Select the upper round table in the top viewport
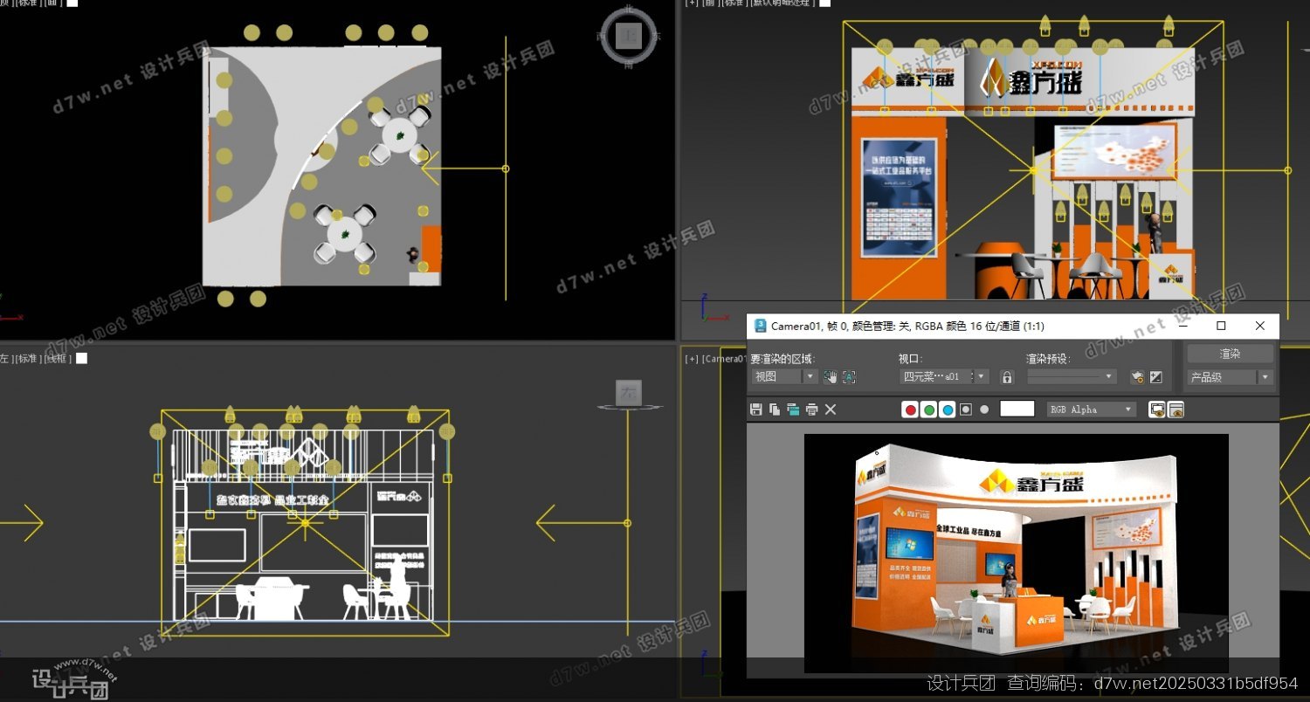 (x=398, y=136)
